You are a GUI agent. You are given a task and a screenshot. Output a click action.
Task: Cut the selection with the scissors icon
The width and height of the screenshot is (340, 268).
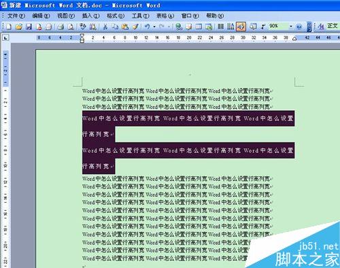(x=105, y=27)
